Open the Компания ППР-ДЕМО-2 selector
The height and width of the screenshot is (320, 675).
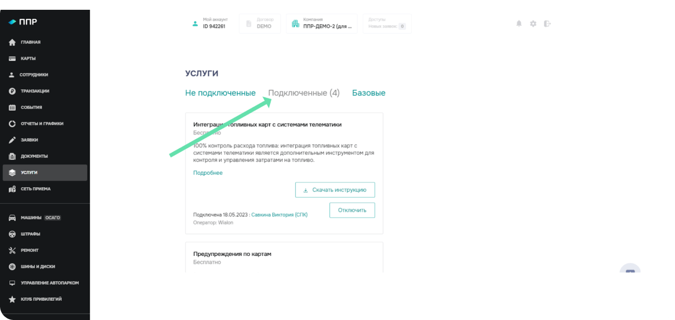pyautogui.click(x=321, y=23)
